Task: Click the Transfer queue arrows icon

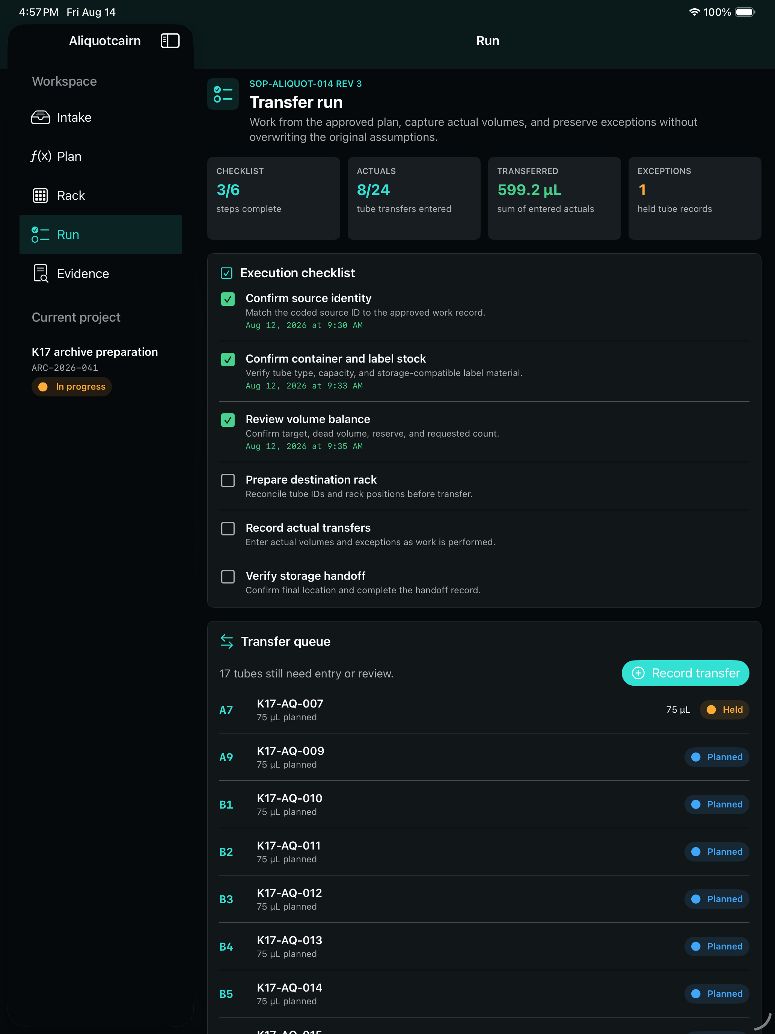Action: [x=226, y=641]
